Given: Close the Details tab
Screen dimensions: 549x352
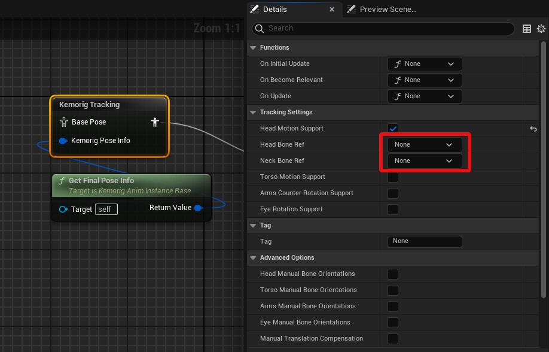Looking at the screenshot, I should tap(332, 10).
